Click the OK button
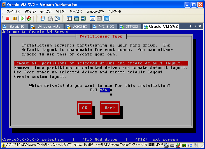This screenshot has height=149, width=205. point(85,108)
